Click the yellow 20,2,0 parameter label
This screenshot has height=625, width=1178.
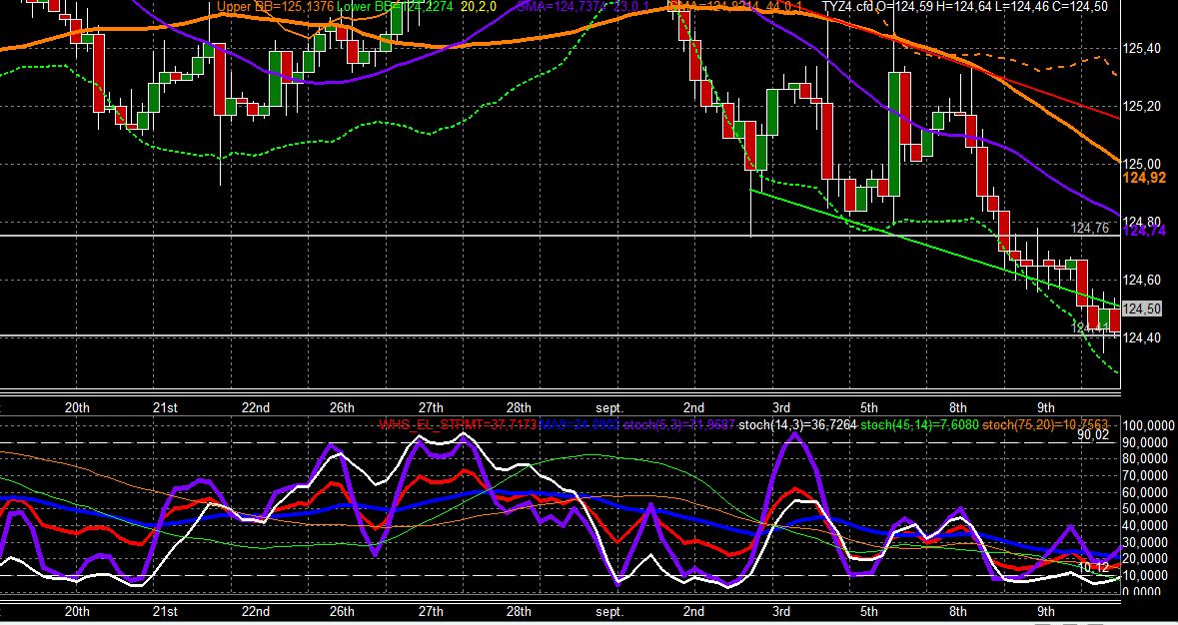[x=477, y=7]
